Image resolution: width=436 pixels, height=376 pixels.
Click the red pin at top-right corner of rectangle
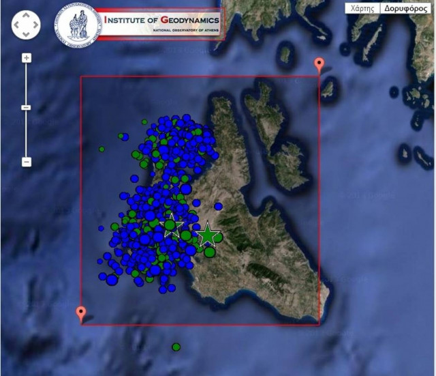click(318, 65)
